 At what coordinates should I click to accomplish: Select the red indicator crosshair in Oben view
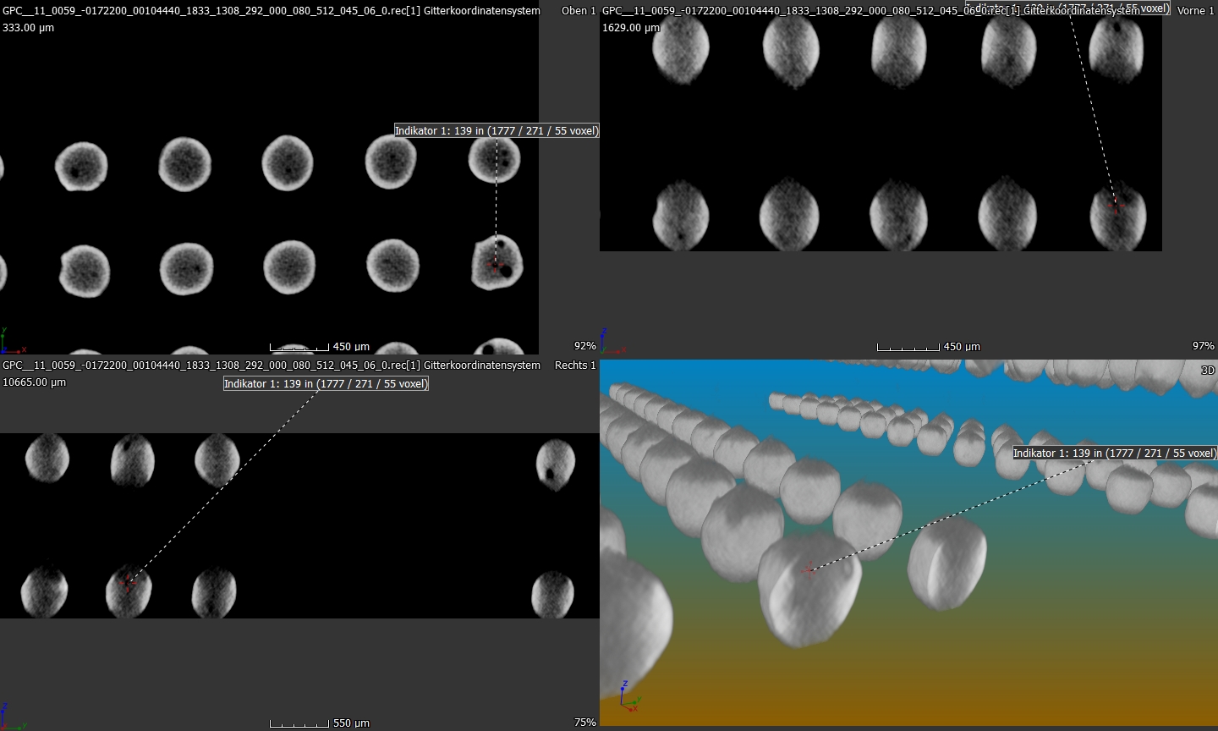[x=496, y=264]
